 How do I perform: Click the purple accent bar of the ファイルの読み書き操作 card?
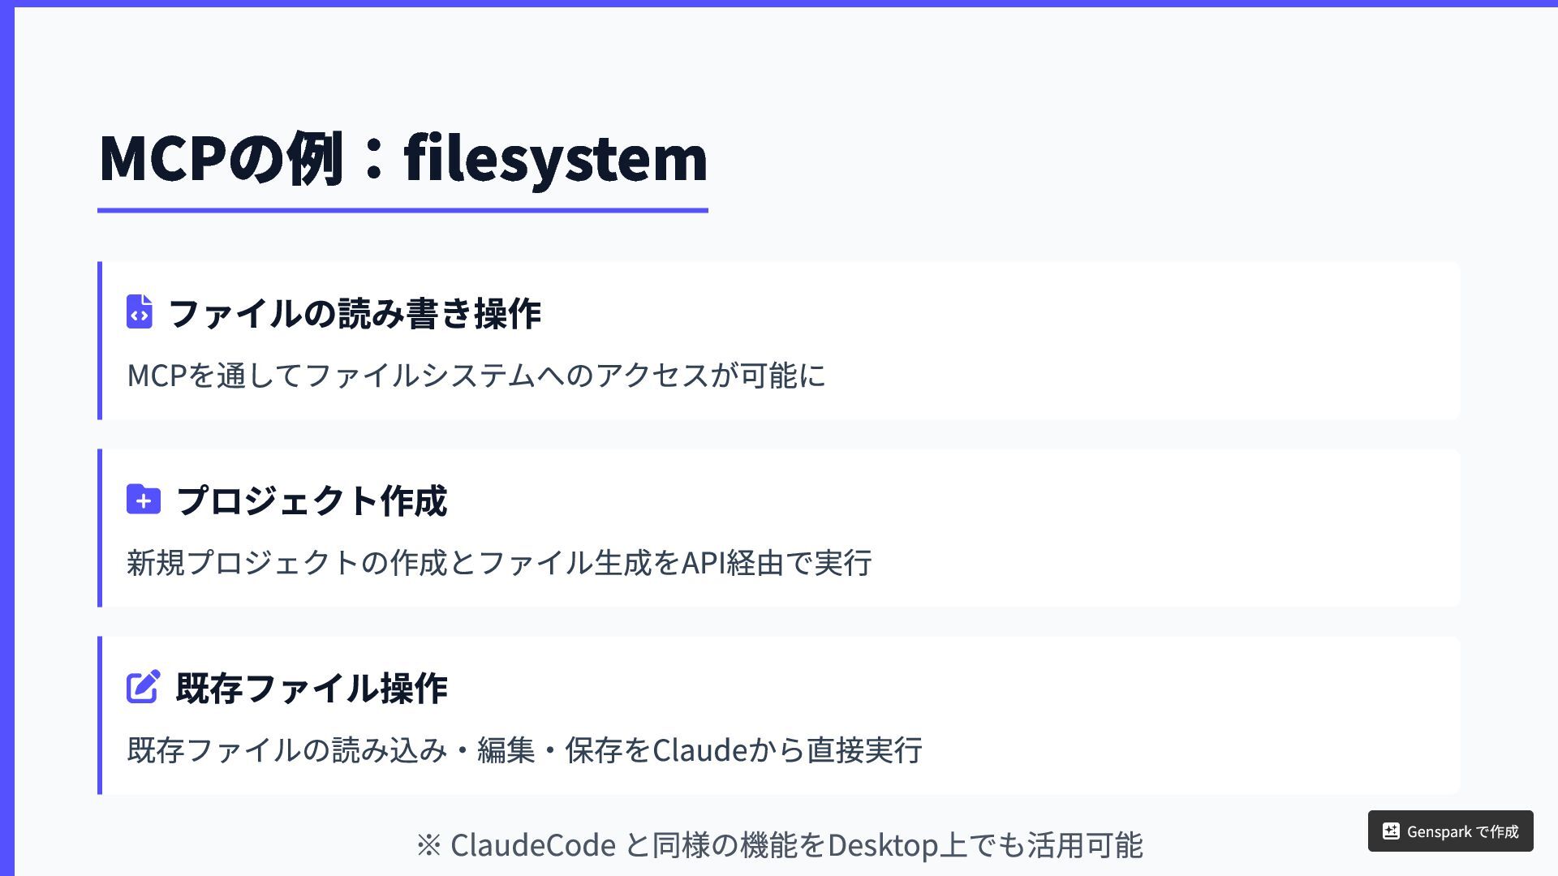[x=100, y=341]
